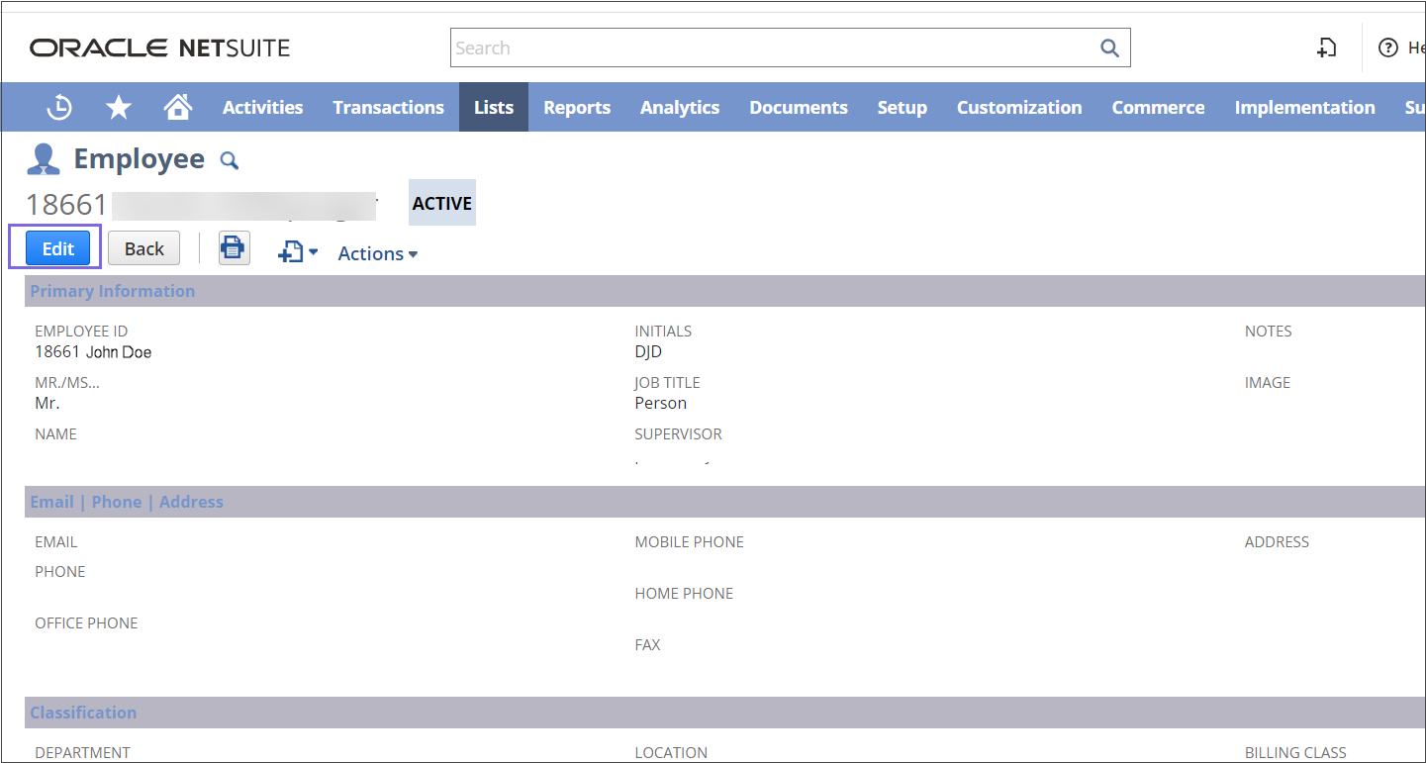This screenshot has height=763, width=1426.
Task: Click the Edit button
Action: [56, 247]
